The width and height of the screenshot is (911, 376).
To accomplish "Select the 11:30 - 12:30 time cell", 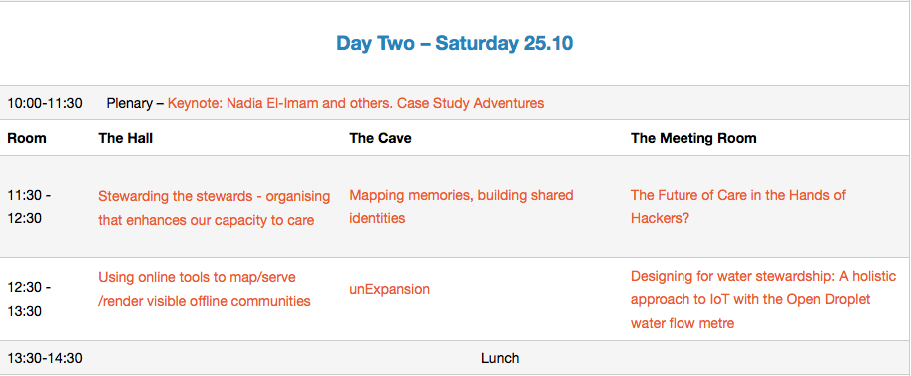I will [29, 207].
